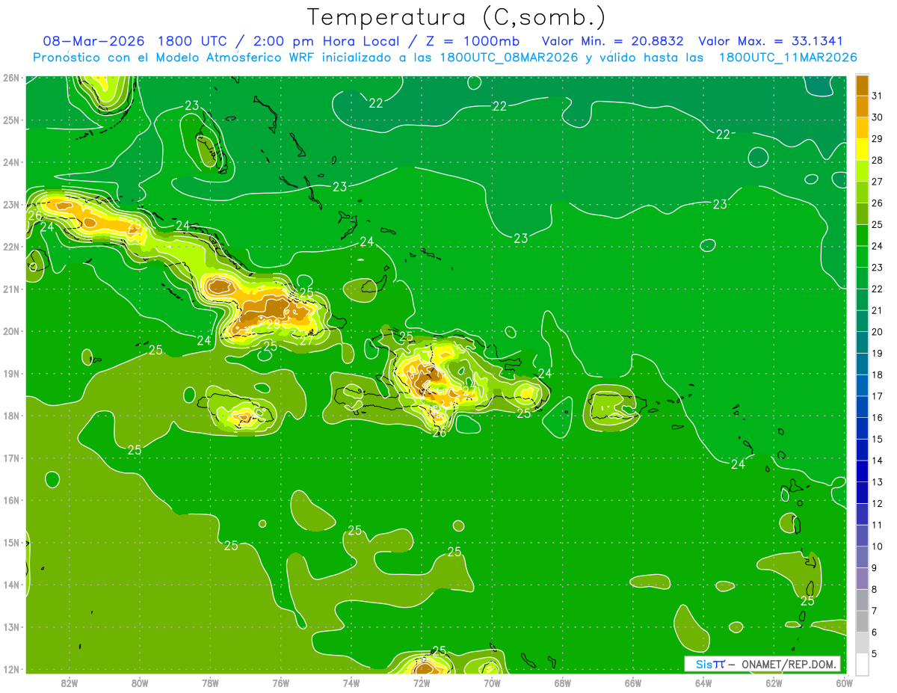Pick the teal swatch between legend values 19 and 20
Screen dimensions: 897x693
[862, 342]
